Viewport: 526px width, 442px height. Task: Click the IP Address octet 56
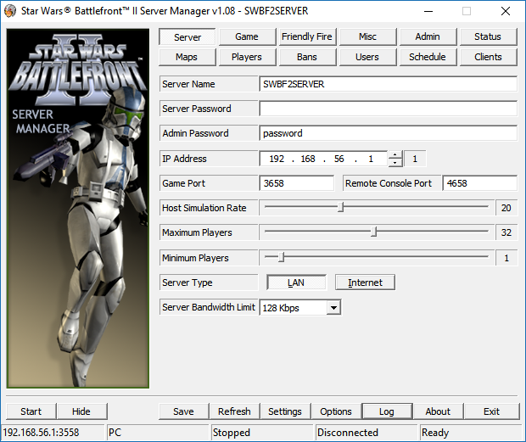click(339, 159)
